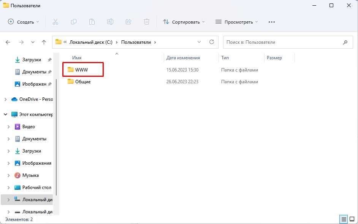Sort by Дата изменения column header

coord(183,58)
